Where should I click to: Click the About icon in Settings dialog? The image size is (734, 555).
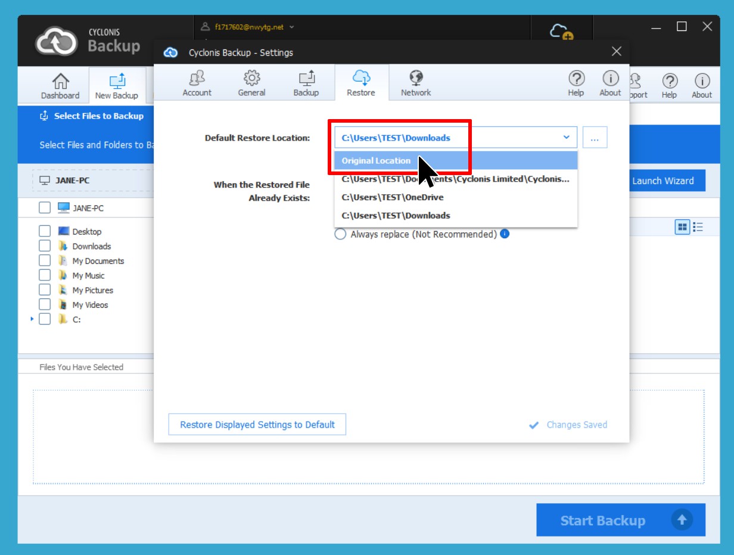coord(610,83)
